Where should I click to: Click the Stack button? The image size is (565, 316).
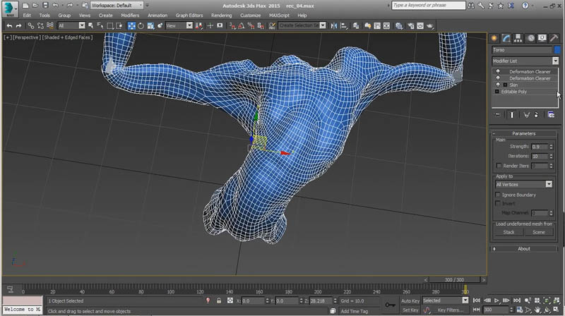509,231
